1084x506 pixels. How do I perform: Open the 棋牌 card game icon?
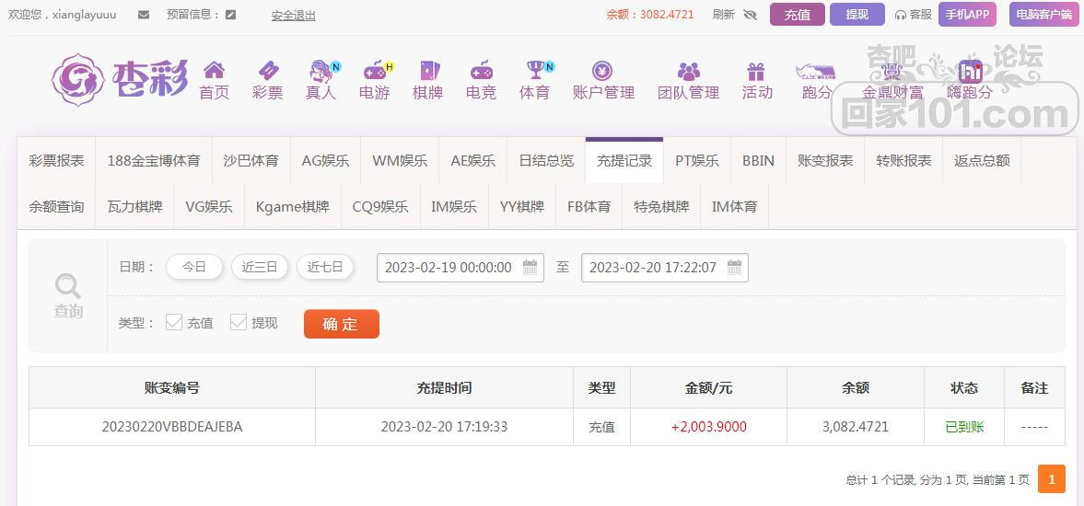coord(428,70)
